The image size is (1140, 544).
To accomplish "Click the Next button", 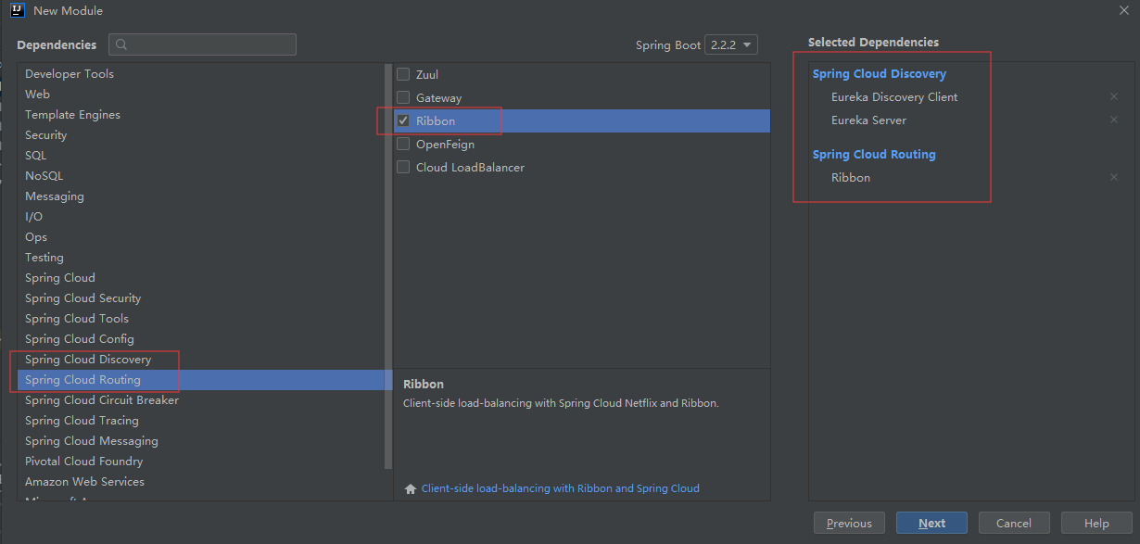I will pyautogui.click(x=931, y=523).
